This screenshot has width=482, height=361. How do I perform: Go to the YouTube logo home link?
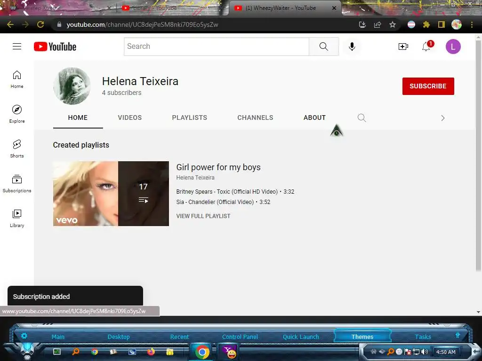point(55,47)
